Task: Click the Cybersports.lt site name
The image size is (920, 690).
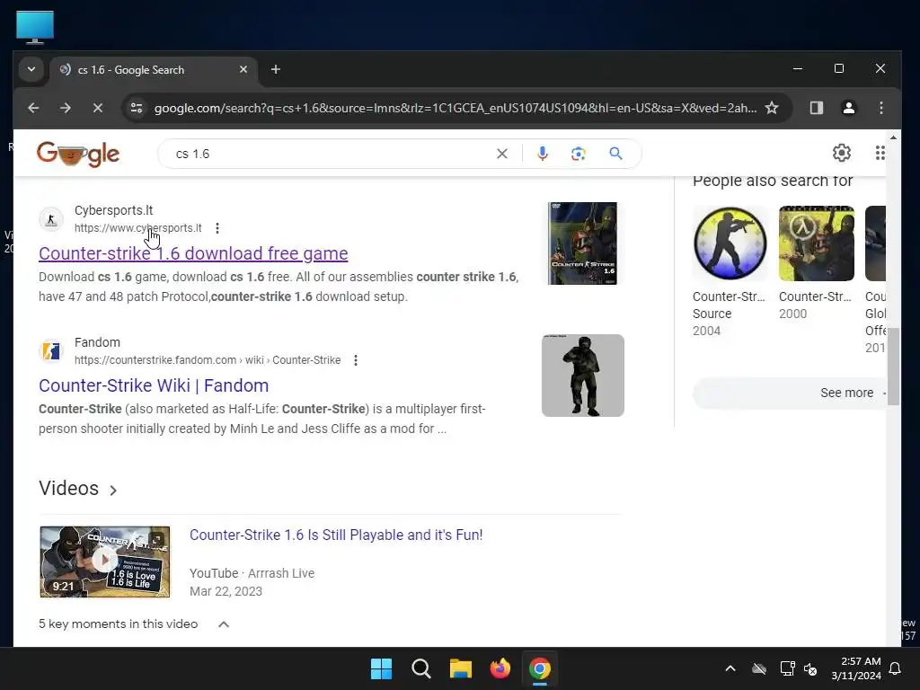Action: (114, 210)
